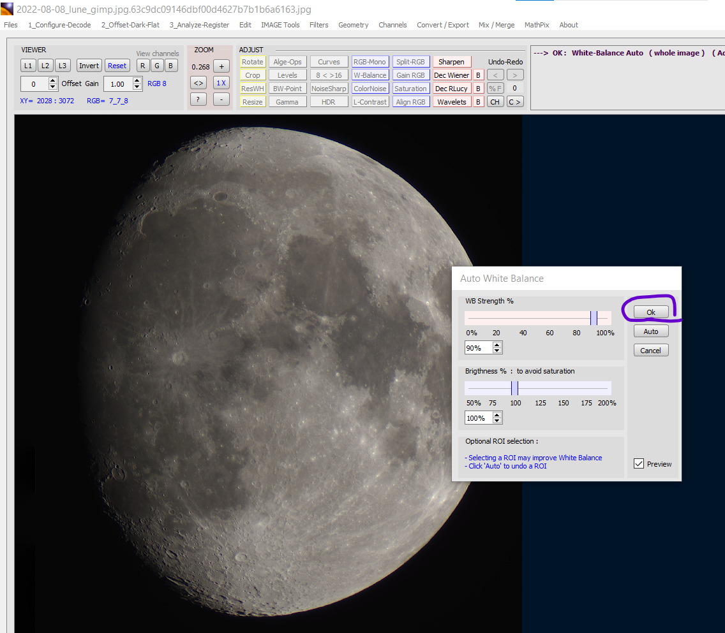
Task: Click the zoom in plus button
Action: click(221, 66)
